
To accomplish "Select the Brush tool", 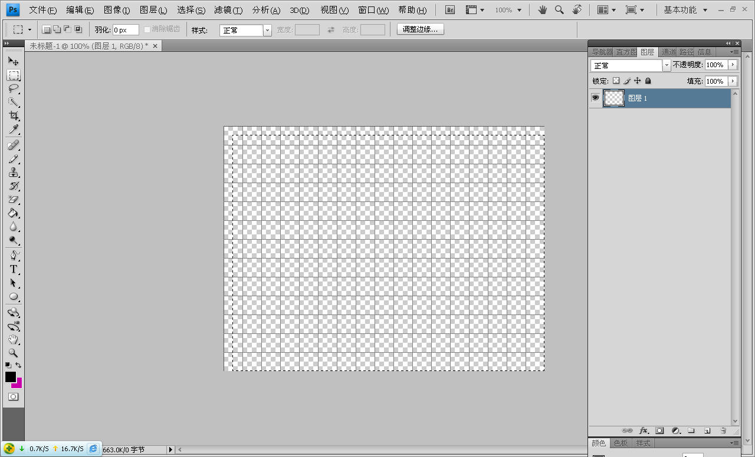I will coord(13,158).
